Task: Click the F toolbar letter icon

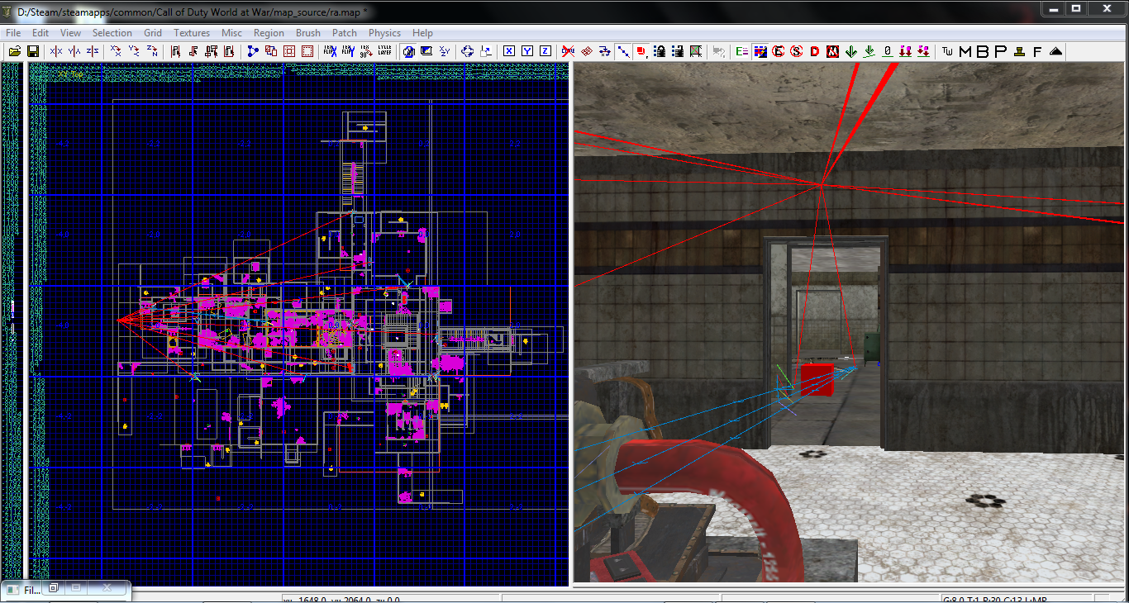Action: pyautogui.click(x=1037, y=51)
